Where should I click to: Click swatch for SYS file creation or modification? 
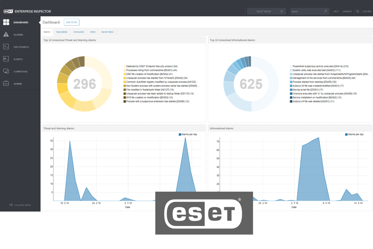(125, 97)
